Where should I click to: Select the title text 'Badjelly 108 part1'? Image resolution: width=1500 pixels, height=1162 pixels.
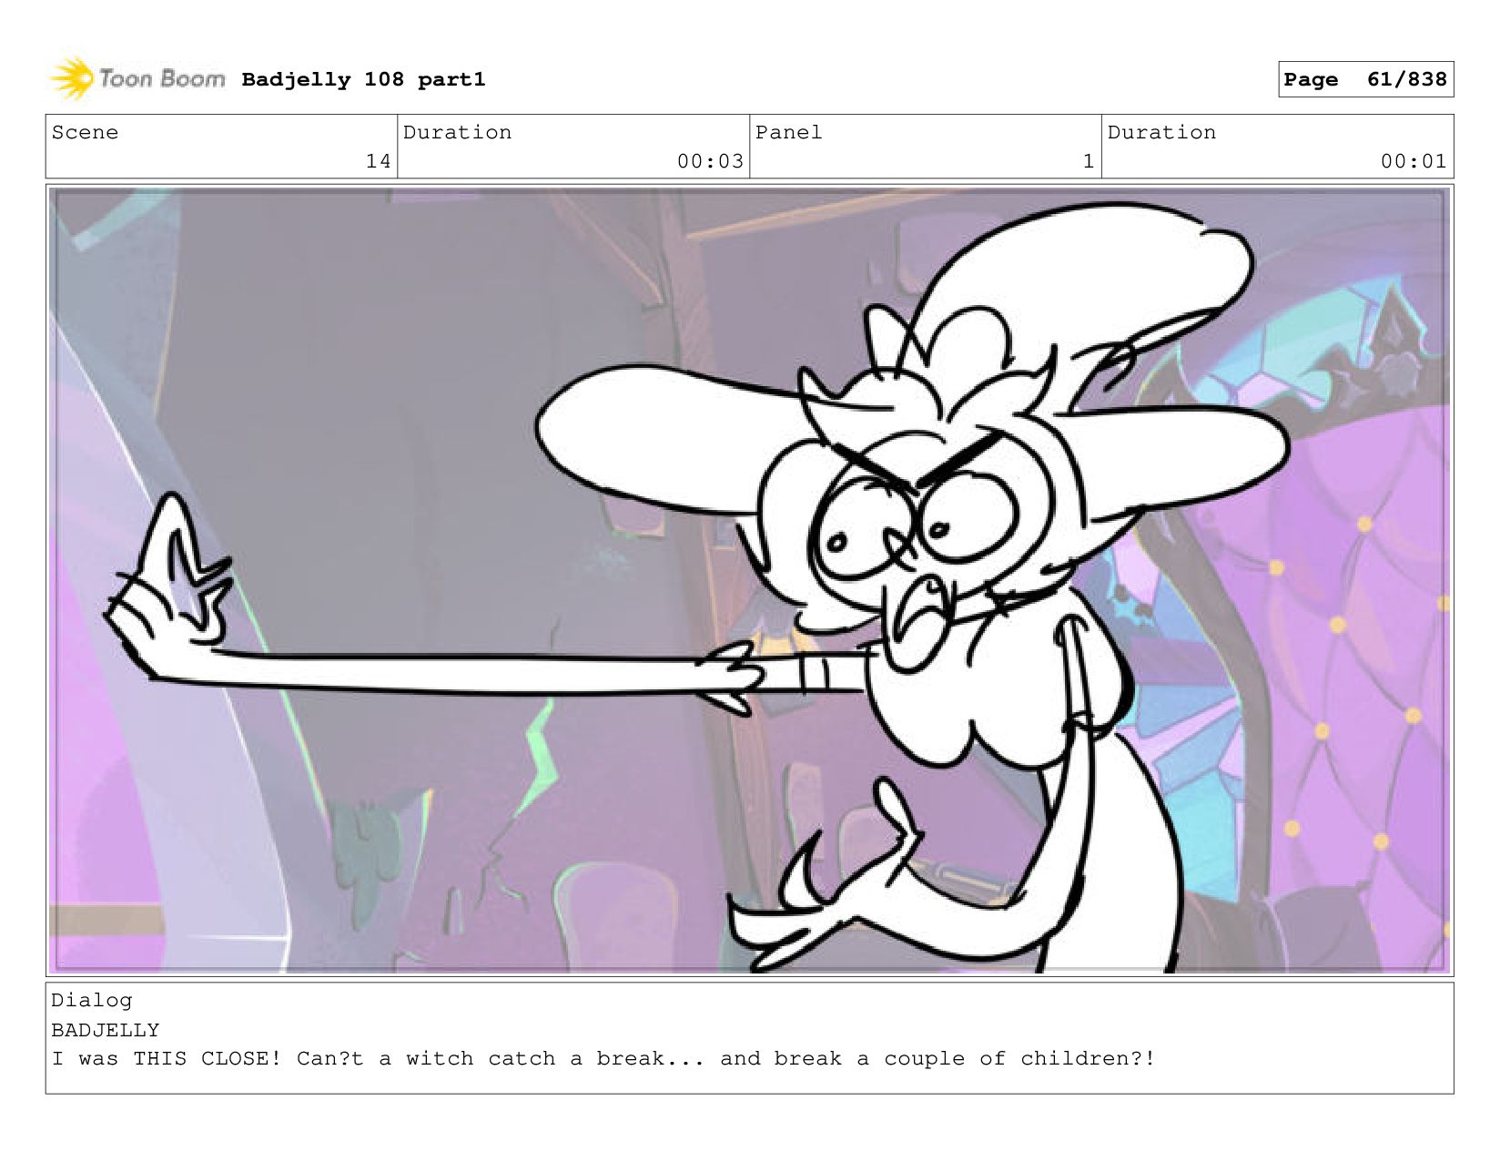(363, 79)
